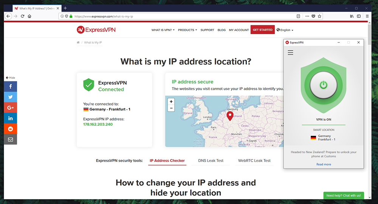
Task: Open page actions three-dot menu
Action: [x=307, y=16]
